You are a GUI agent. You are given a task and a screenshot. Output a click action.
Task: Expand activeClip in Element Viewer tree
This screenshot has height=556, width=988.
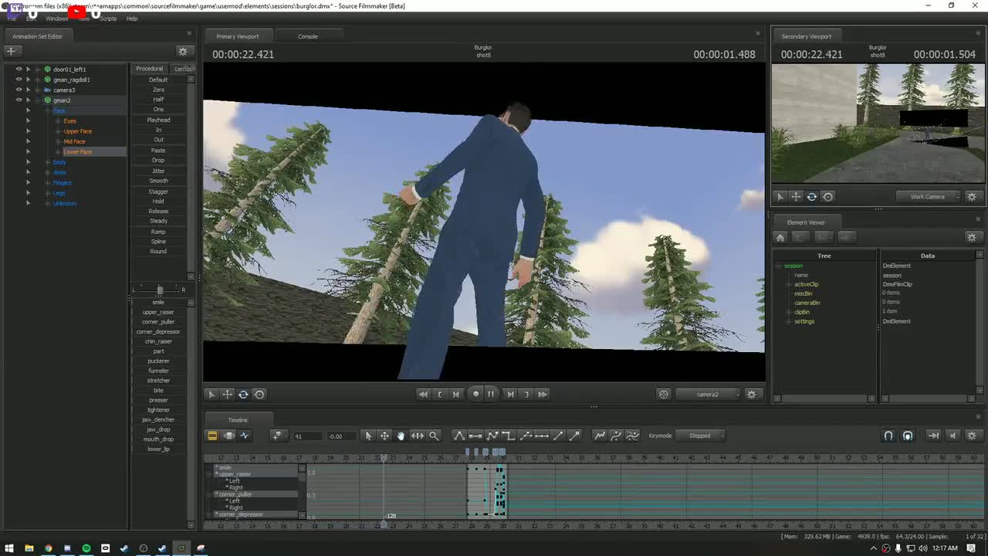point(788,284)
